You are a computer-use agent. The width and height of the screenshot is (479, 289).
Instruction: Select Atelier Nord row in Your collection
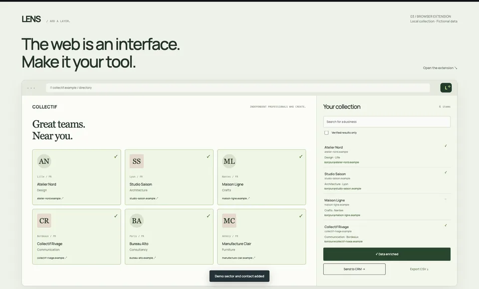[387, 154]
